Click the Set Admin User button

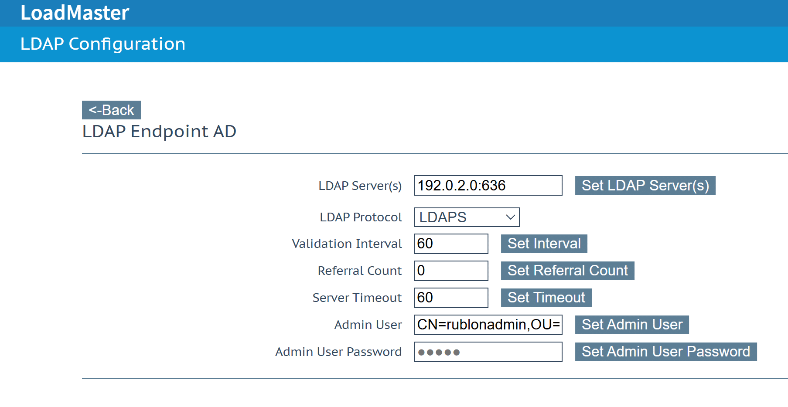click(x=631, y=325)
